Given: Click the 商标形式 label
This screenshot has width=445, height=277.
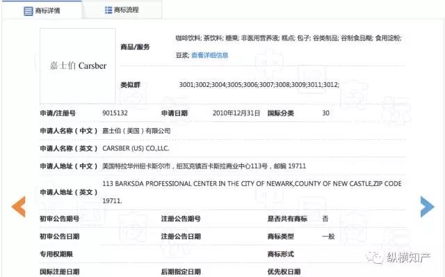Looking at the screenshot, I should coord(280,254).
